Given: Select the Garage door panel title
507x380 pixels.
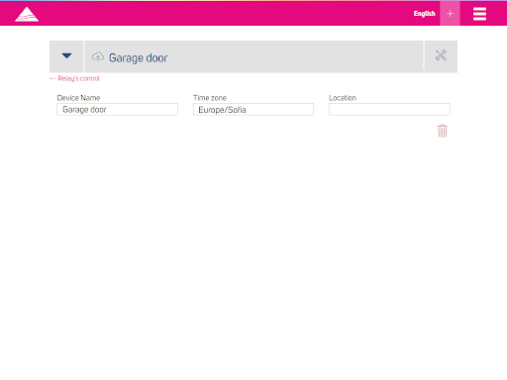Looking at the screenshot, I should [x=138, y=58].
